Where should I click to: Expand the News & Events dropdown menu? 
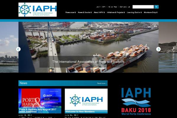click(85, 12)
